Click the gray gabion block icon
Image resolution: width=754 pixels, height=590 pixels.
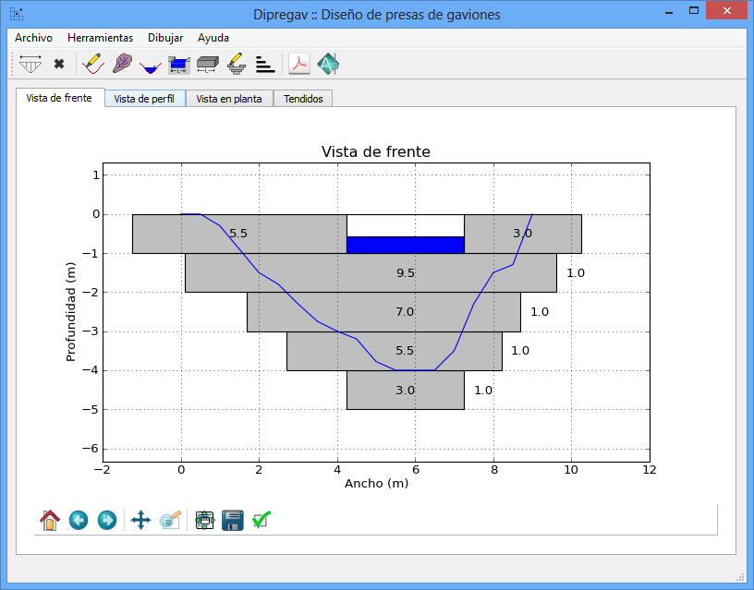pyautogui.click(x=207, y=65)
